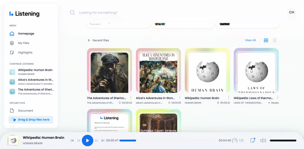Skip to the previous track

click(72, 141)
